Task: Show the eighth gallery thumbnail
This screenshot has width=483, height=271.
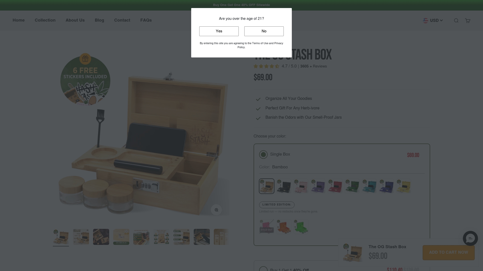Action: coord(202,237)
